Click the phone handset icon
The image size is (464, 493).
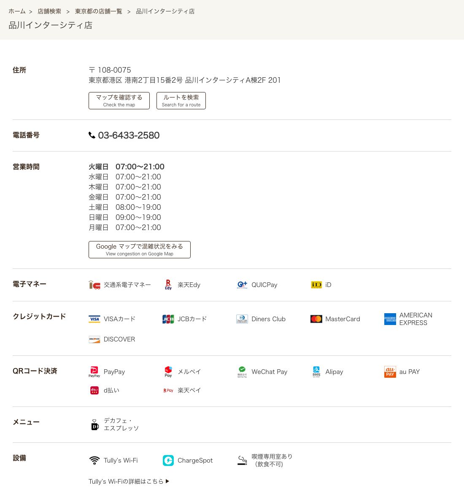tap(92, 135)
